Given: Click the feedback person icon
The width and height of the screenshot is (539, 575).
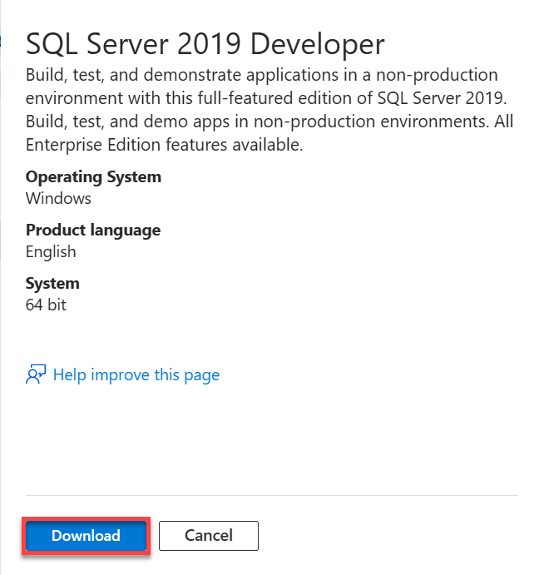Looking at the screenshot, I should tap(36, 374).
